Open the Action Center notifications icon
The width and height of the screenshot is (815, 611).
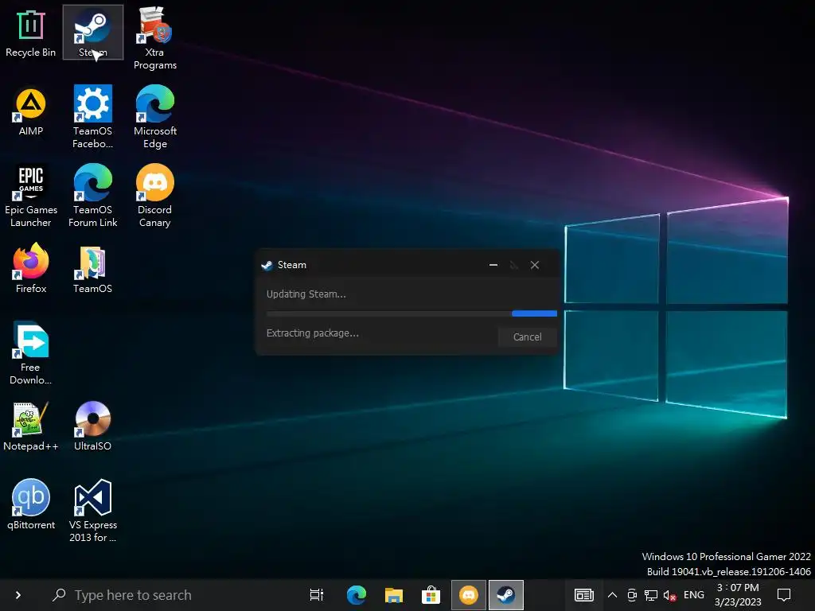point(784,595)
